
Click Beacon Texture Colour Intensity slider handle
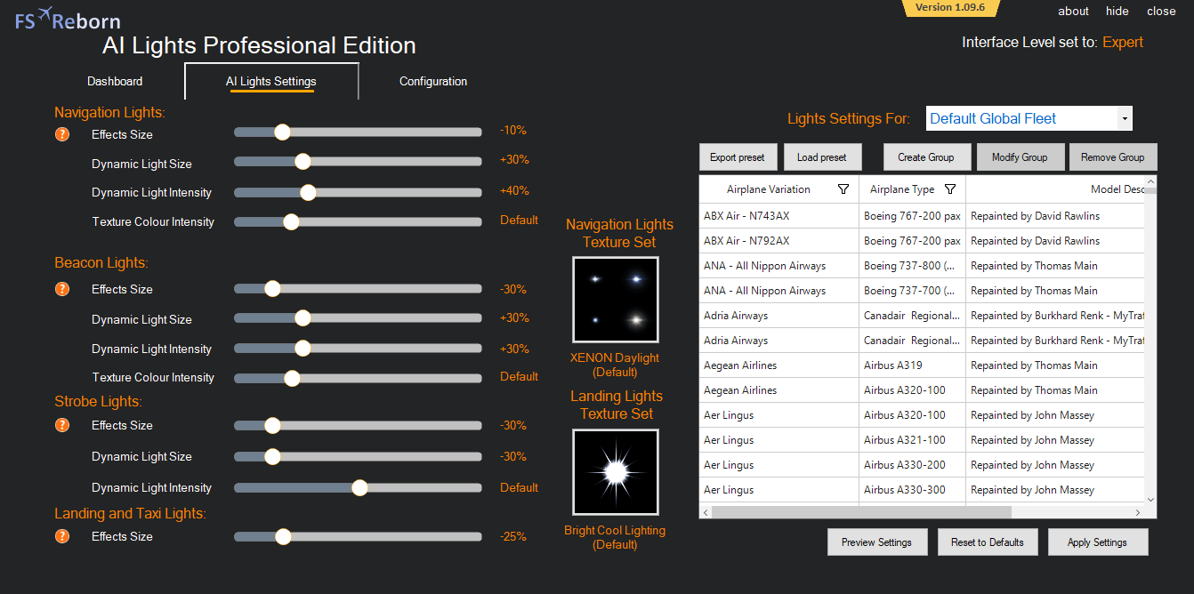click(x=292, y=378)
